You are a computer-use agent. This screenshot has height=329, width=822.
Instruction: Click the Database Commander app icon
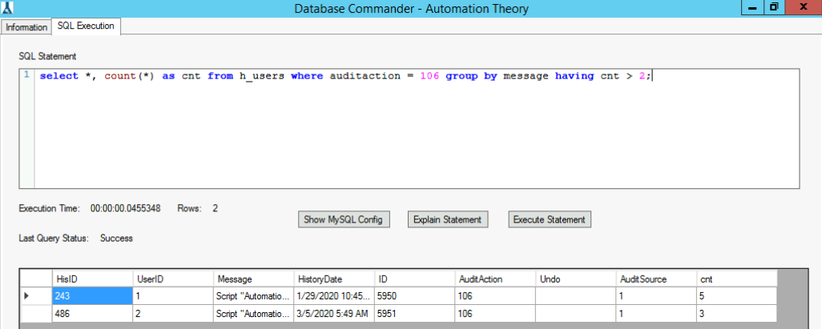point(8,8)
